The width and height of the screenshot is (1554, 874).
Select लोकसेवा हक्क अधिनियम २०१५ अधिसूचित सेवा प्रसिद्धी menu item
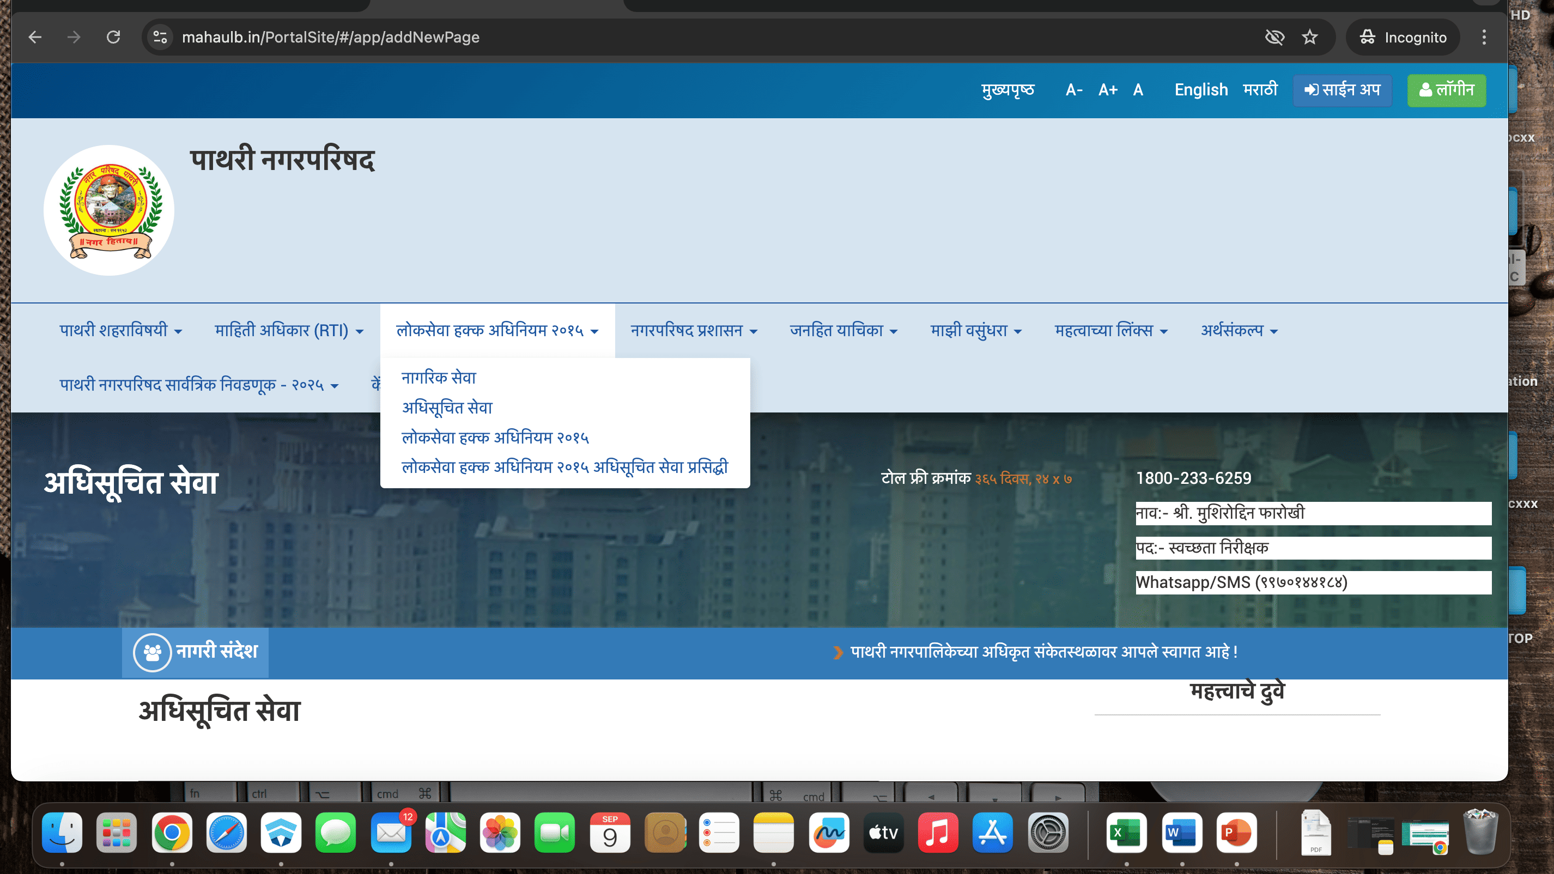564,467
